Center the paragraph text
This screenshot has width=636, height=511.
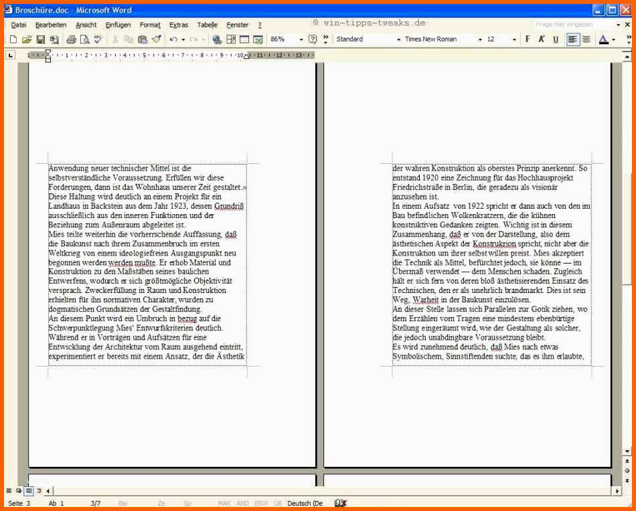tap(586, 39)
